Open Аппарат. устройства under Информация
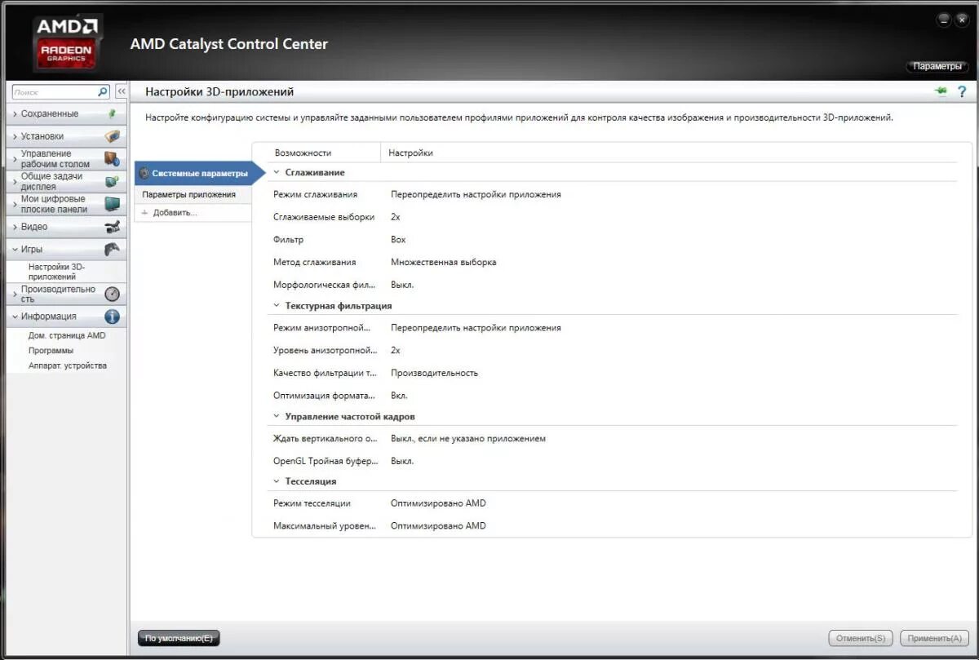Screen dimensions: 979x660 tap(68, 365)
